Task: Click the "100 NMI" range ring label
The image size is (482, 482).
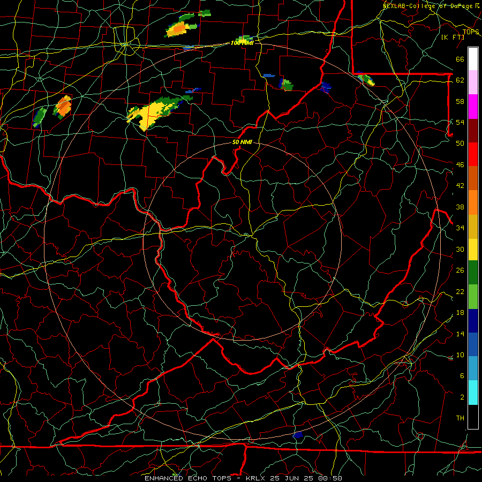Action: pos(242,43)
